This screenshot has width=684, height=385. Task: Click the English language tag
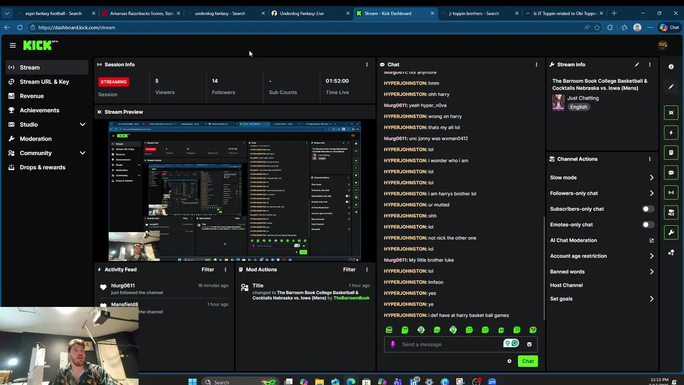578,107
